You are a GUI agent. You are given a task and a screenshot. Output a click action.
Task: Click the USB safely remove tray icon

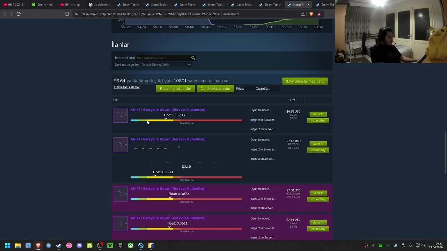[x=403, y=245]
